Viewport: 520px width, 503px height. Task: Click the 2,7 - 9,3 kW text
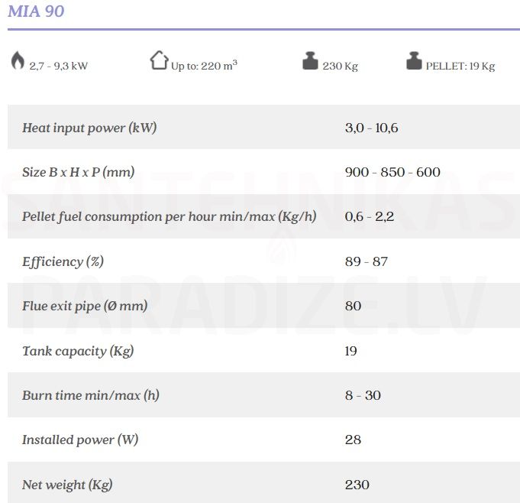pos(58,66)
